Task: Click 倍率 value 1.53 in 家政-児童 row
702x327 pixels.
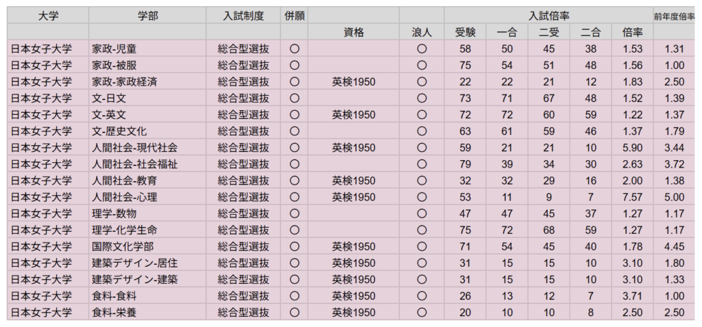Action: (633, 49)
